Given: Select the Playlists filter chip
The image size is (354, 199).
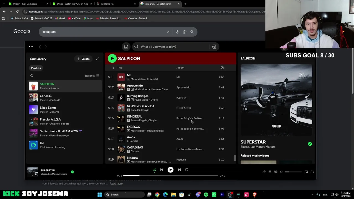Looking at the screenshot, I should [36, 68].
